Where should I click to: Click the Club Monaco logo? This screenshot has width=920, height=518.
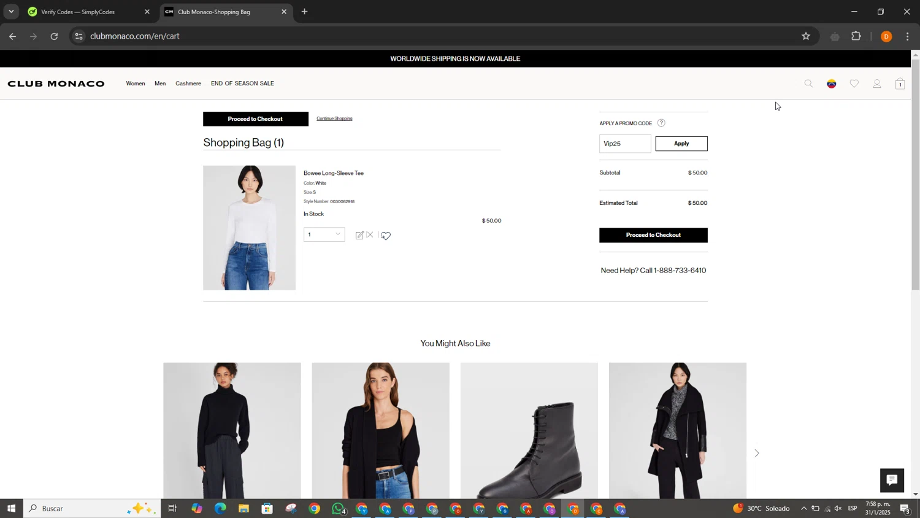56,83
